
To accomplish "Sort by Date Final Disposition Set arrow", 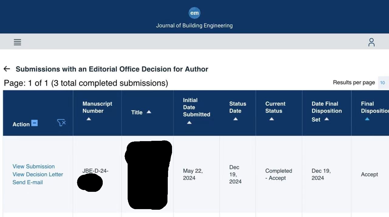I will coord(327,119).
